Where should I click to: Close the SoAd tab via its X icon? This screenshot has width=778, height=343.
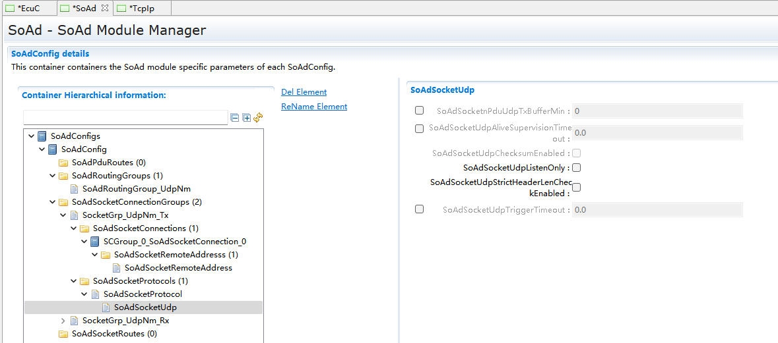[x=105, y=8]
